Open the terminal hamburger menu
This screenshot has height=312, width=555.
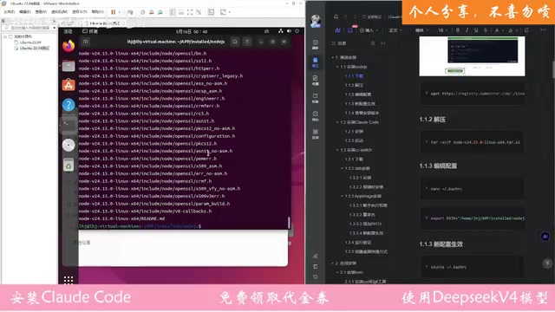click(247, 42)
